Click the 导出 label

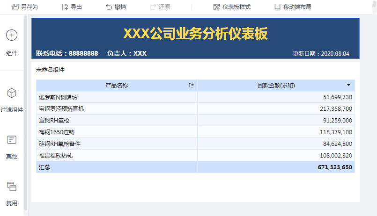click(x=76, y=7)
